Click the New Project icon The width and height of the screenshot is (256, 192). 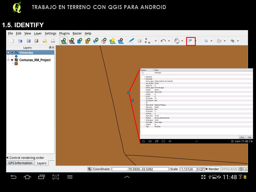click(12, 41)
